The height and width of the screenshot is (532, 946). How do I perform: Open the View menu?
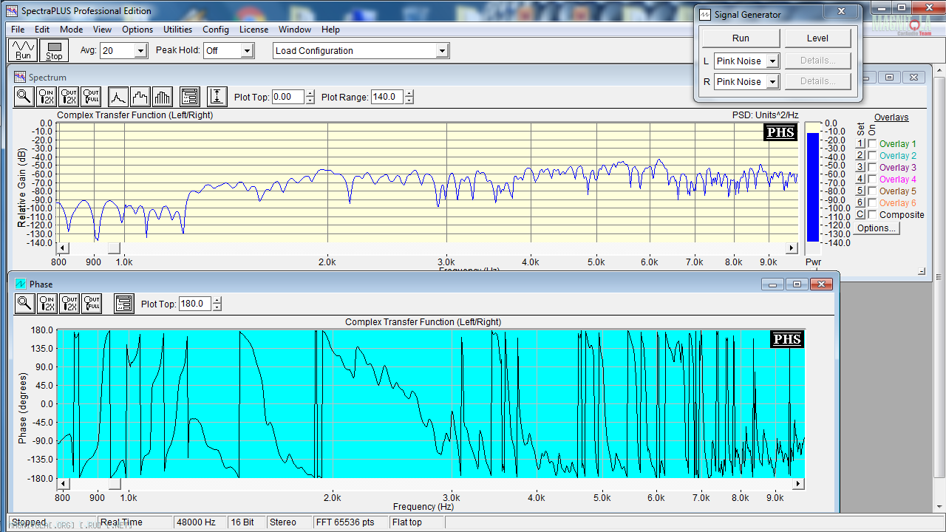(102, 30)
